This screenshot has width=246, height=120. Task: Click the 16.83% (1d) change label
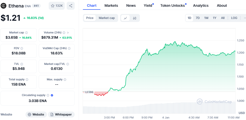pos(33,18)
